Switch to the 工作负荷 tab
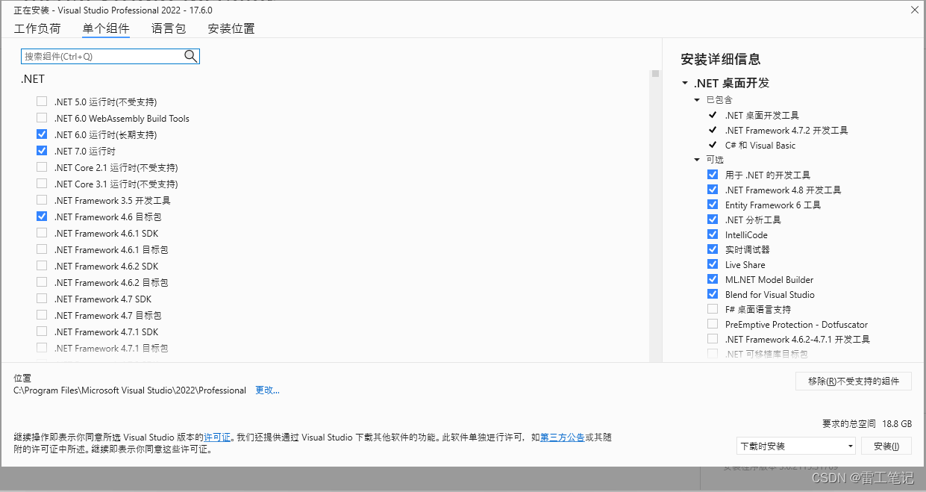 point(37,28)
